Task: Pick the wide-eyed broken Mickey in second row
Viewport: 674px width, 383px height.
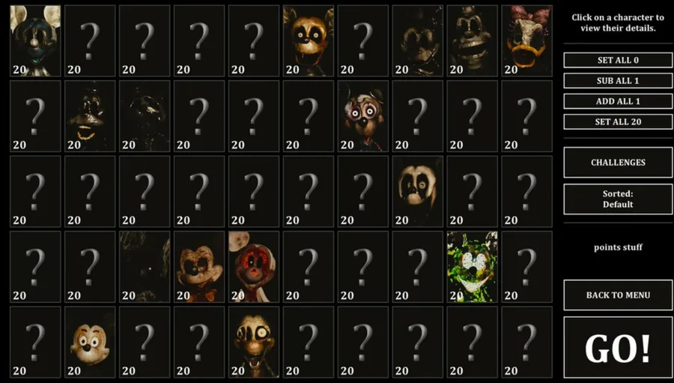Action: click(x=362, y=116)
